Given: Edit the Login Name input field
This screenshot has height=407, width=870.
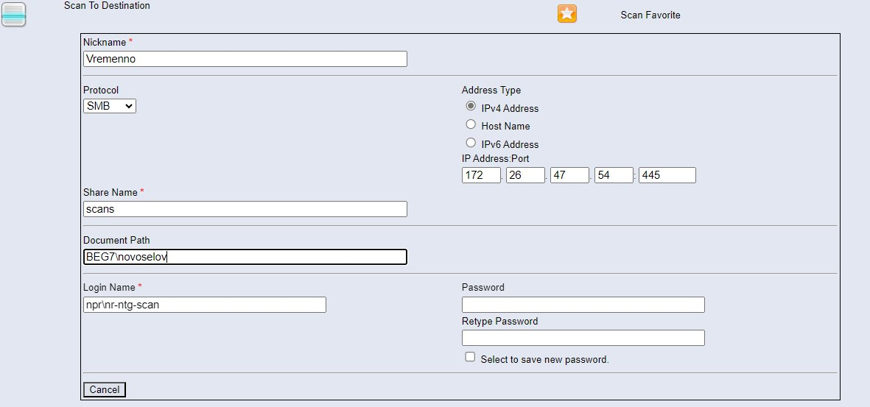Looking at the screenshot, I should coord(204,305).
